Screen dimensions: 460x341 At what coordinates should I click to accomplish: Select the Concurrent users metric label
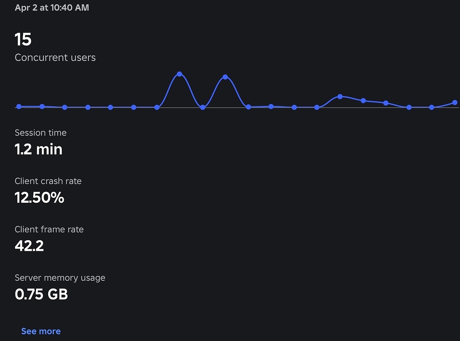[x=55, y=58]
